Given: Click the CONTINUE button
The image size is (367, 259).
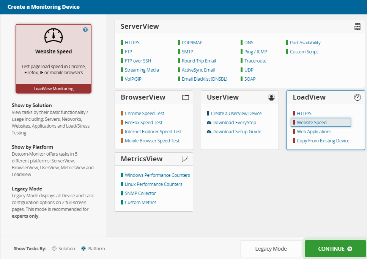Looking at the screenshot, I should click(335, 249).
